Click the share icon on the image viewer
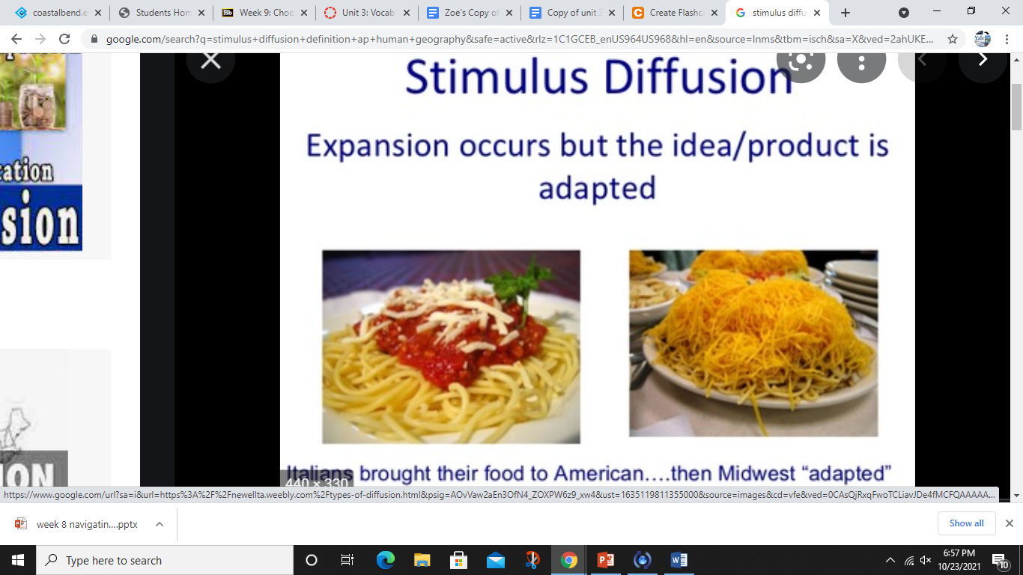The height and width of the screenshot is (575, 1023). (x=801, y=64)
